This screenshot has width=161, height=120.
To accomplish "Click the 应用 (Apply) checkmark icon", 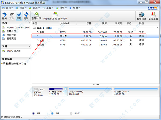I will [x=19, y=16].
